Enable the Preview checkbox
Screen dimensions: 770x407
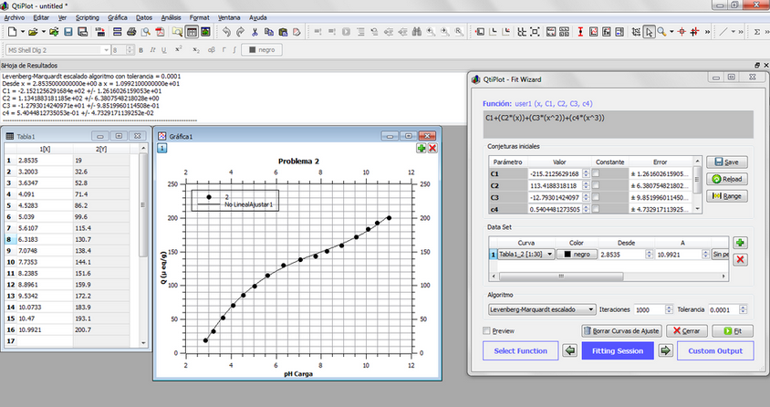click(x=486, y=331)
